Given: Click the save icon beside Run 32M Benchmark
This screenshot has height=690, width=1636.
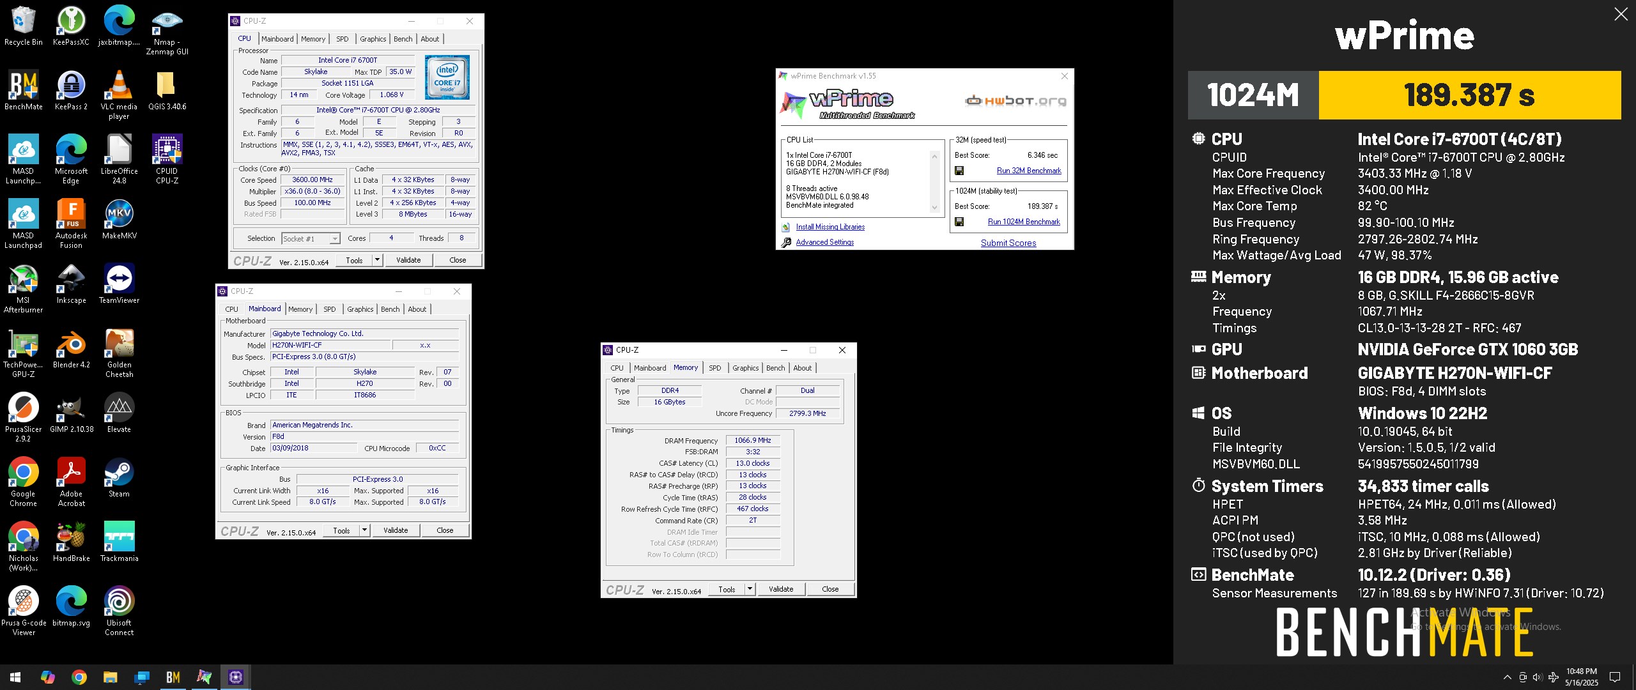Looking at the screenshot, I should pos(959,171).
